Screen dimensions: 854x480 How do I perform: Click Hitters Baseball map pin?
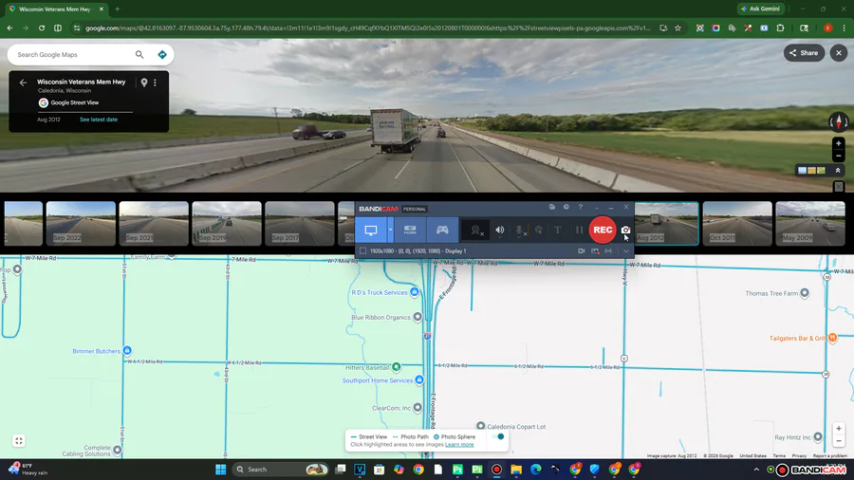pyautogui.click(x=397, y=367)
